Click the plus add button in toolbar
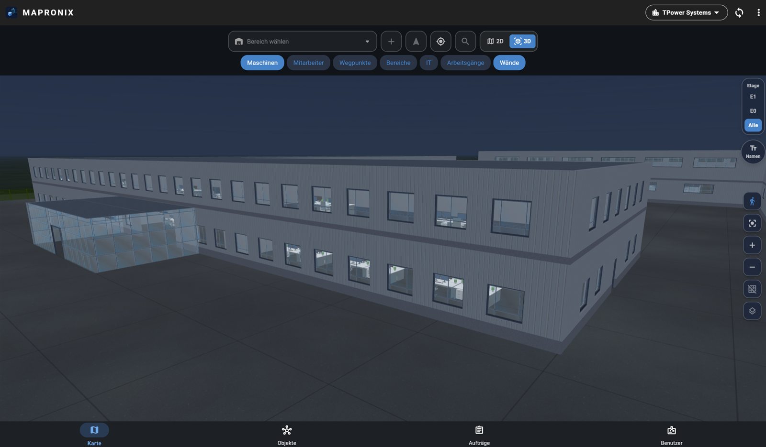 [x=391, y=42]
